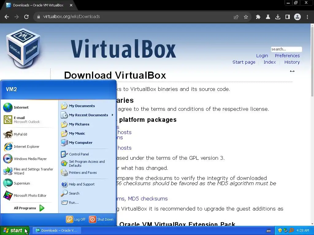Open the History link
314x235 pixels.
pos(292,62)
